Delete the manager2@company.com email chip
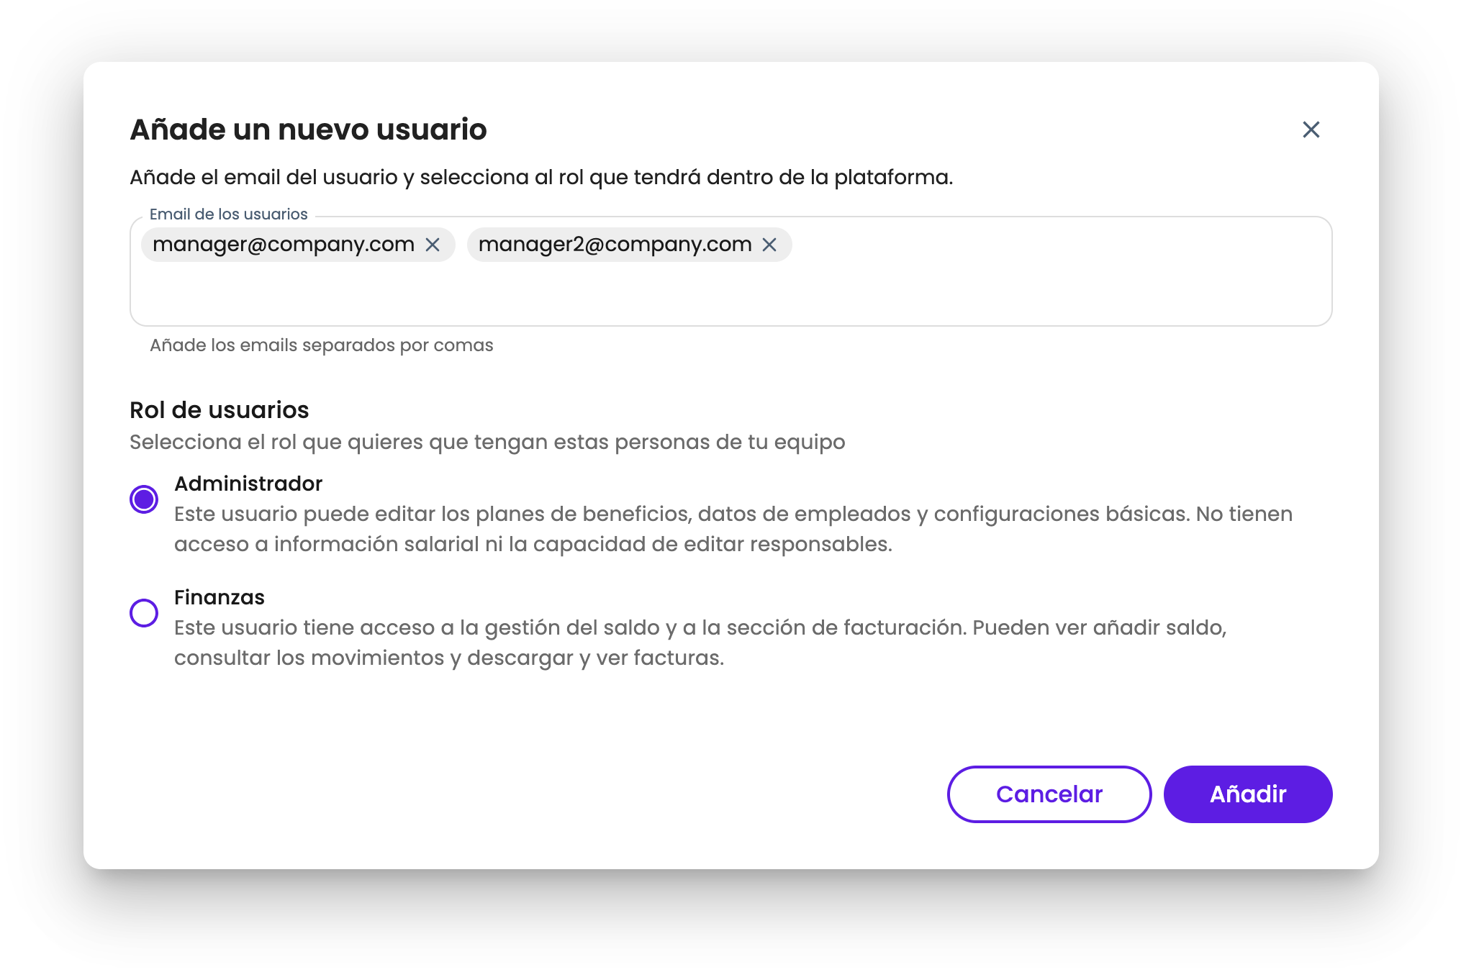The height and width of the screenshot is (980, 1461). click(769, 245)
